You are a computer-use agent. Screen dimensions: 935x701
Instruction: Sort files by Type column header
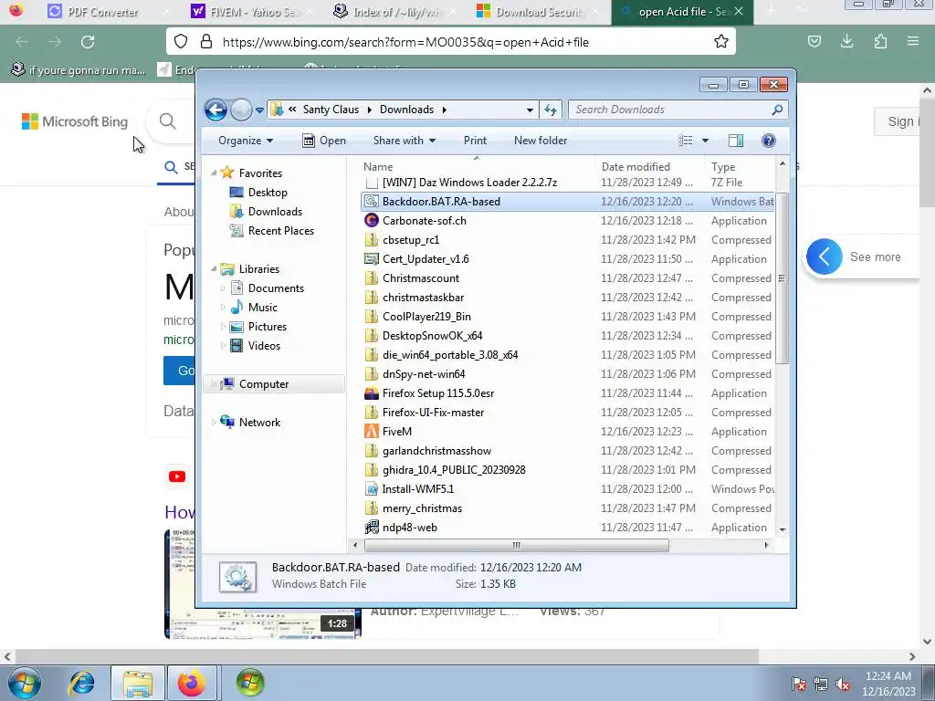(x=723, y=167)
